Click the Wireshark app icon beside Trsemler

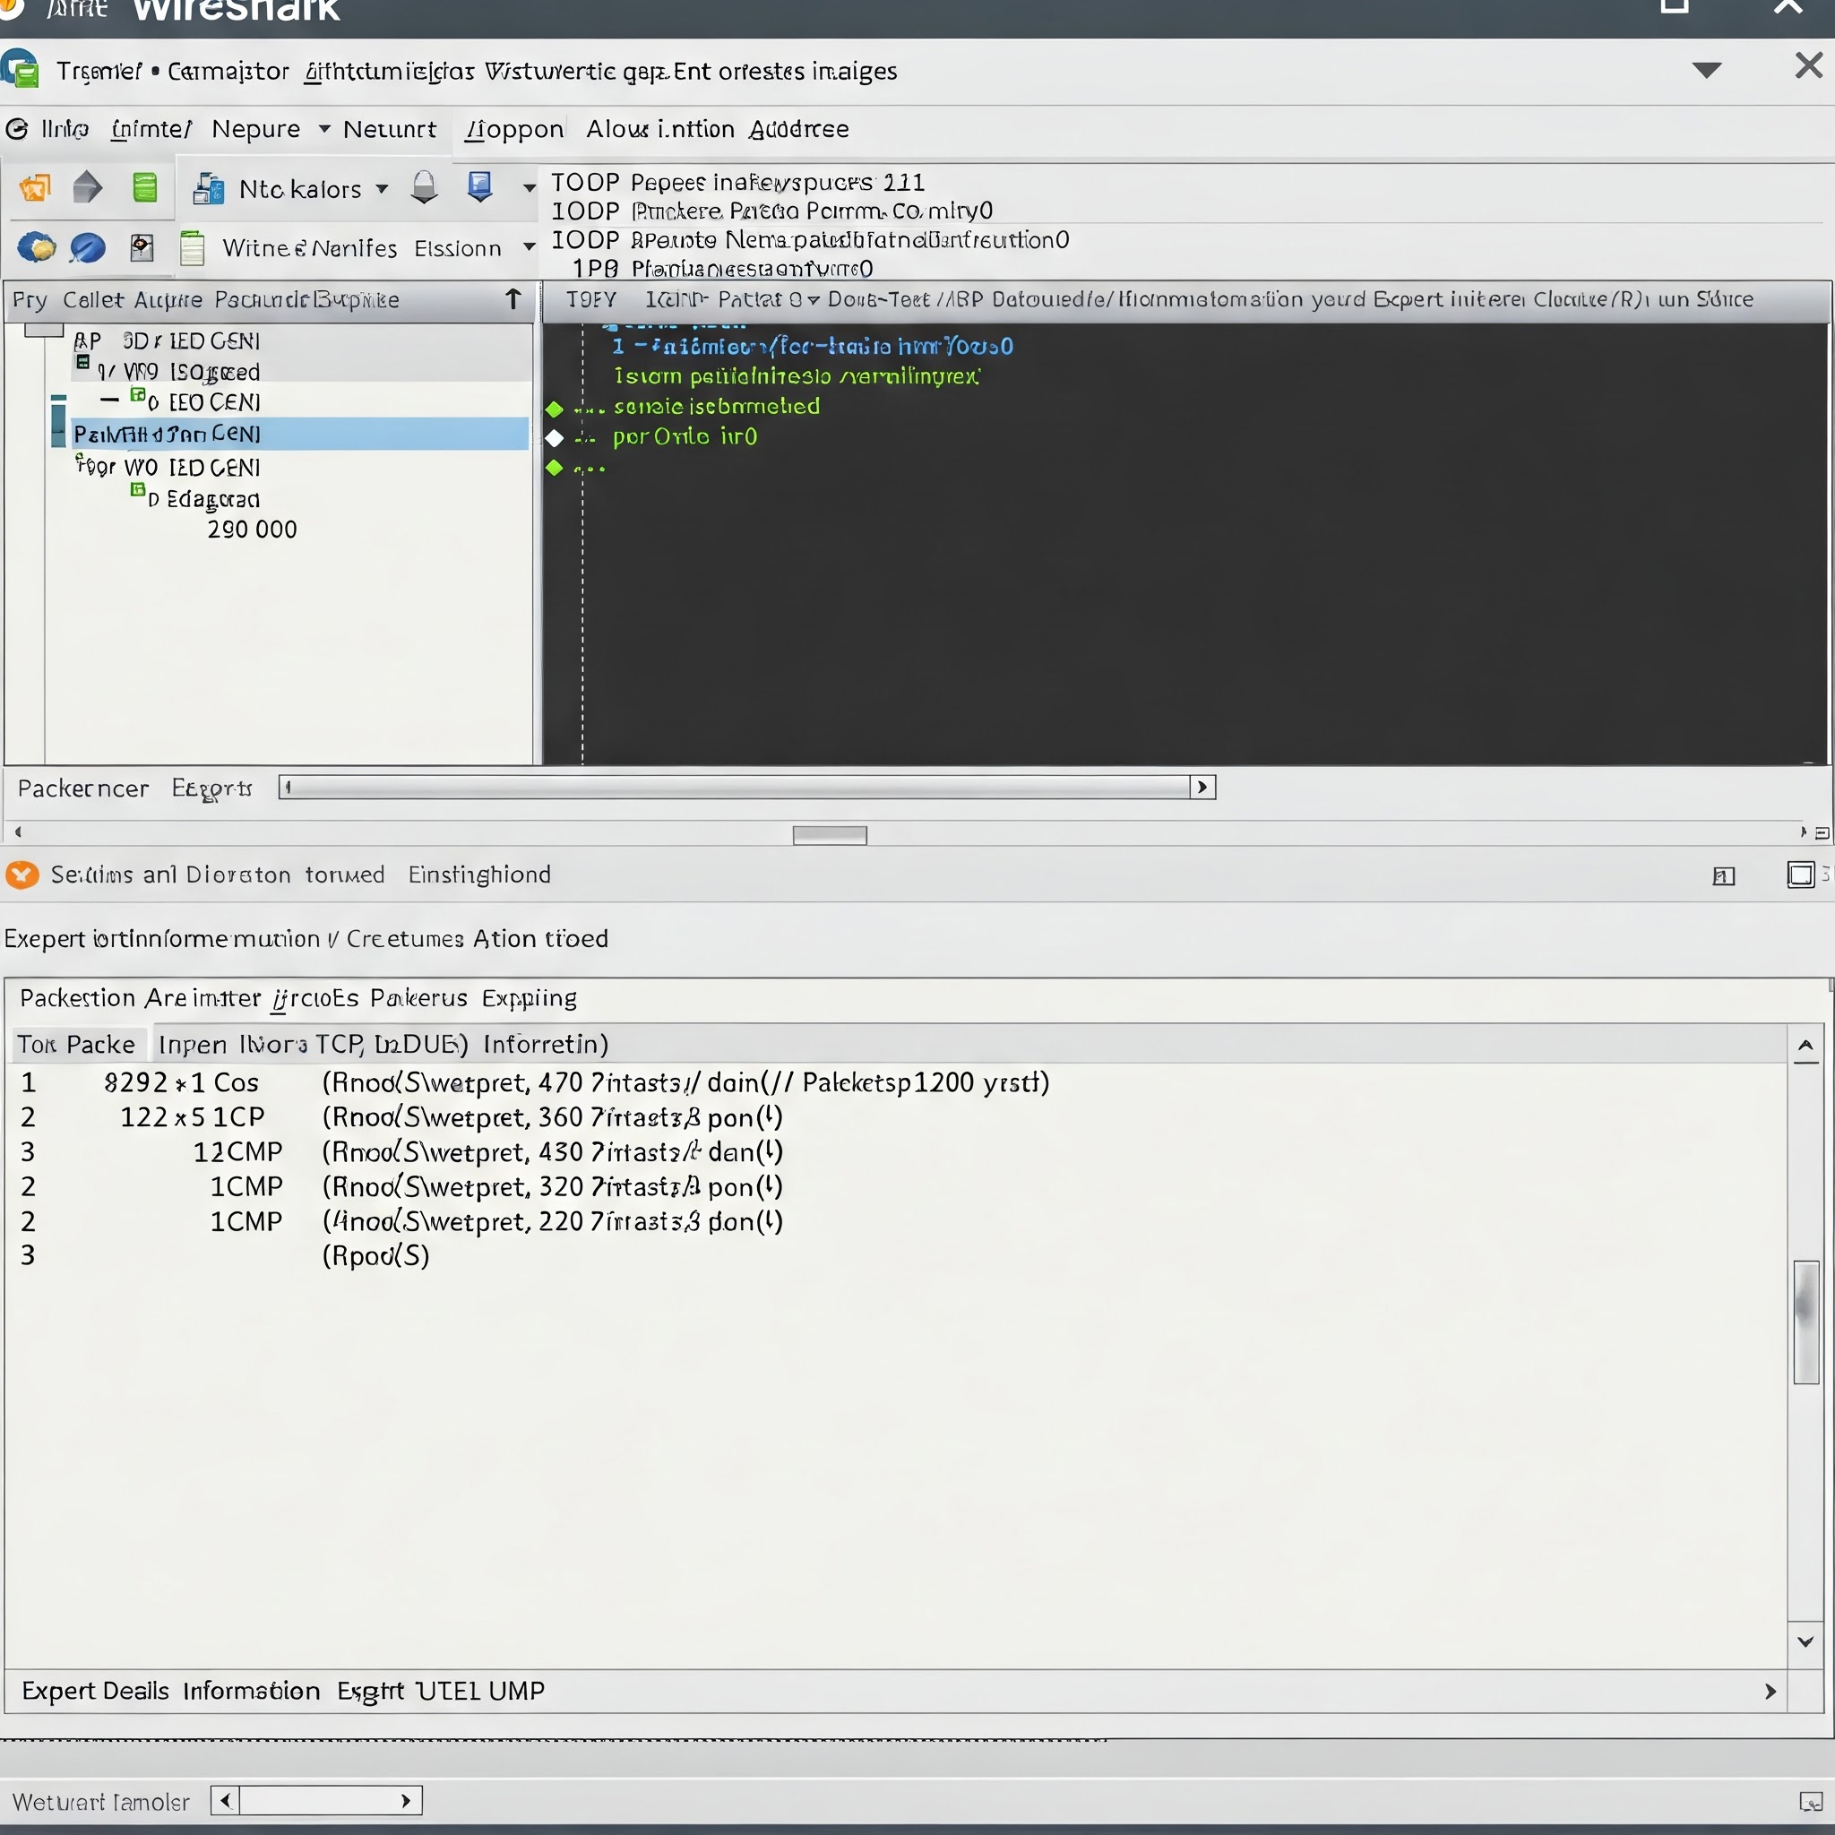(x=20, y=69)
